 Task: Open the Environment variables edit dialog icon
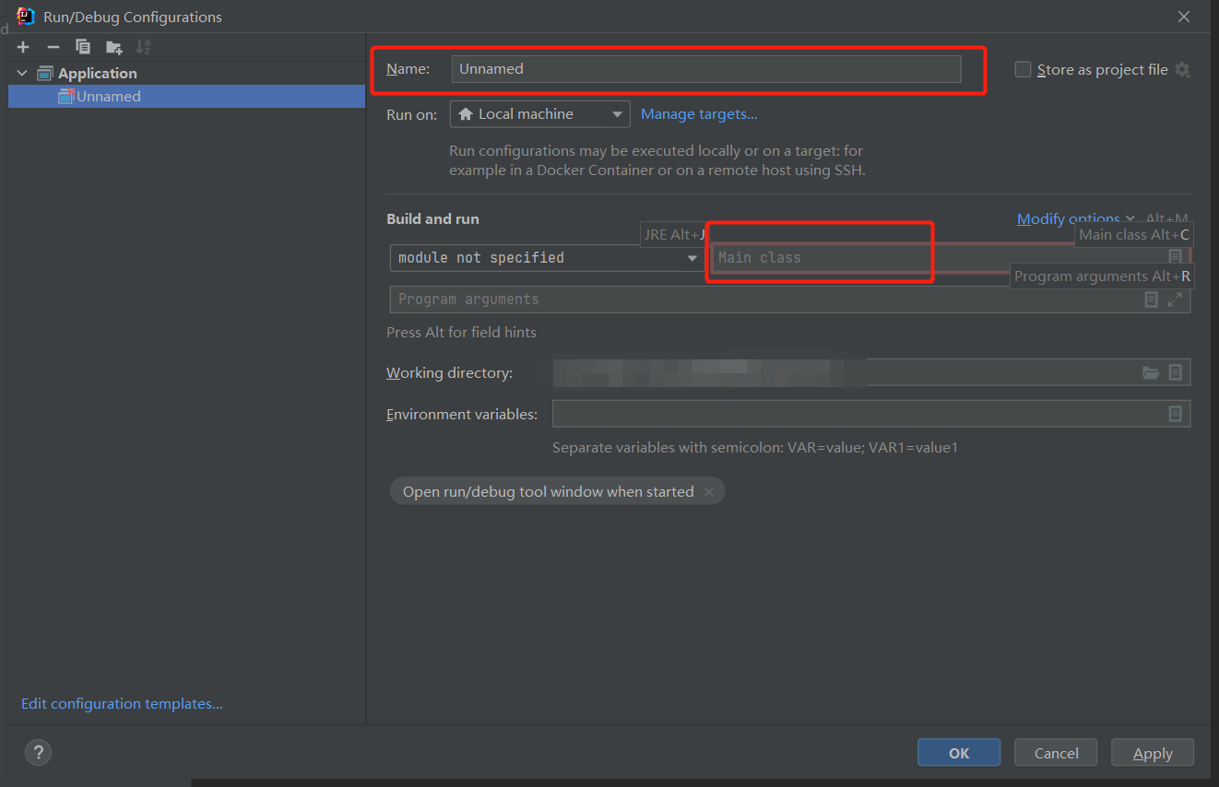point(1175,414)
